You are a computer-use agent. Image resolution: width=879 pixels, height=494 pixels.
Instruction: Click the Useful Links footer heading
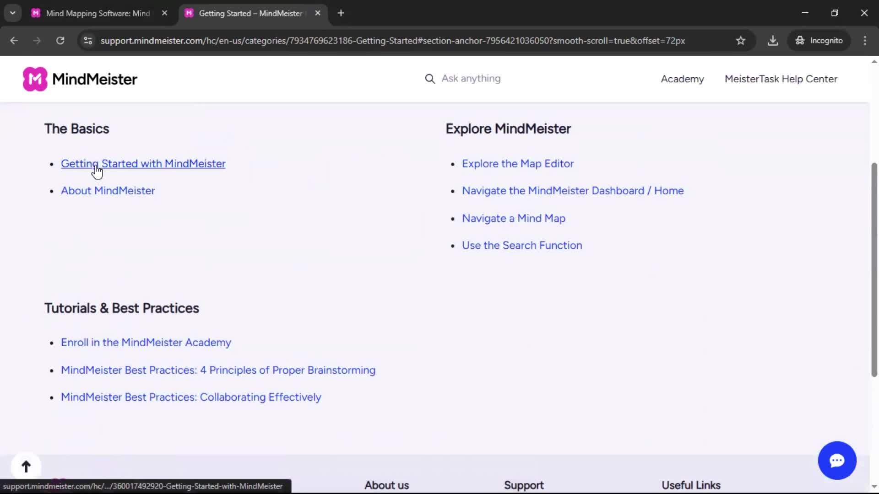[690, 485]
